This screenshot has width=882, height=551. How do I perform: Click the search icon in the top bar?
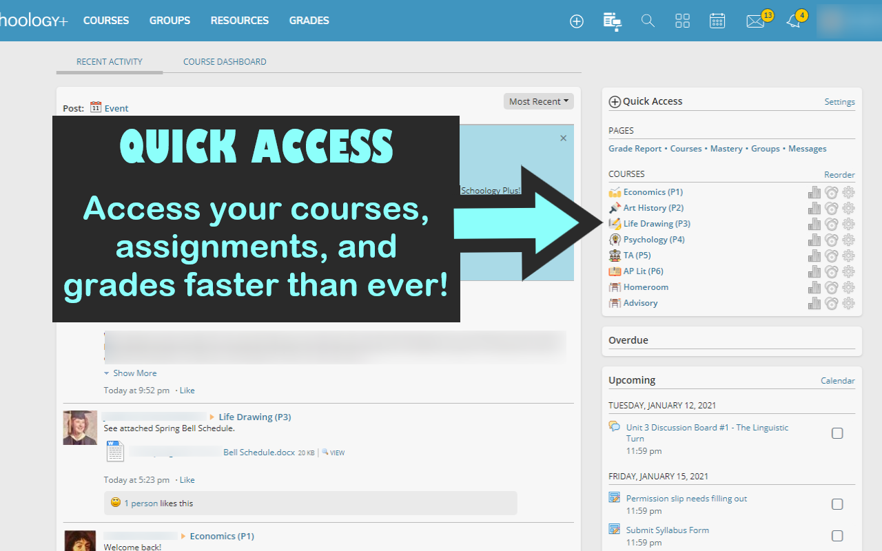pyautogui.click(x=647, y=21)
